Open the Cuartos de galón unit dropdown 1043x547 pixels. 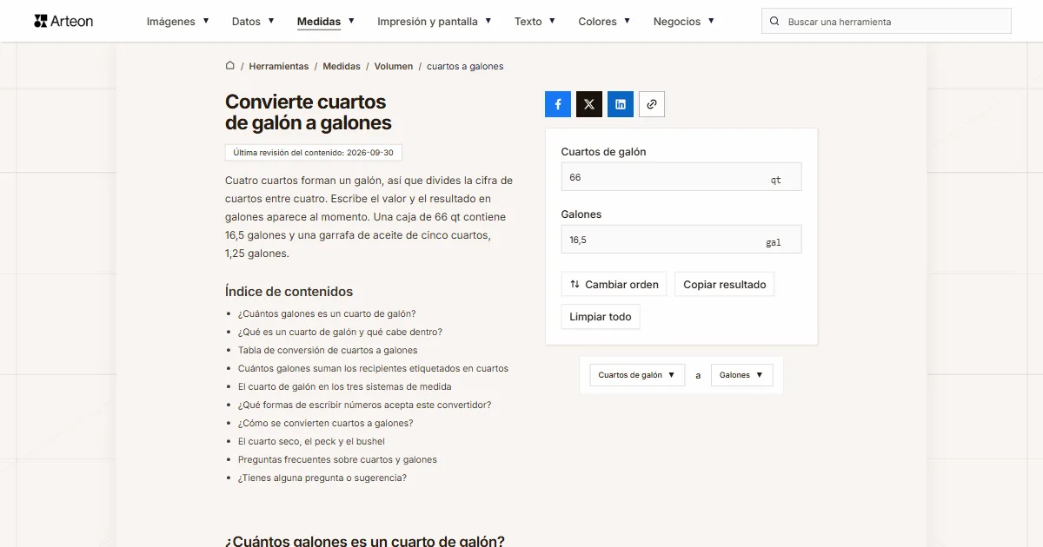tap(637, 375)
